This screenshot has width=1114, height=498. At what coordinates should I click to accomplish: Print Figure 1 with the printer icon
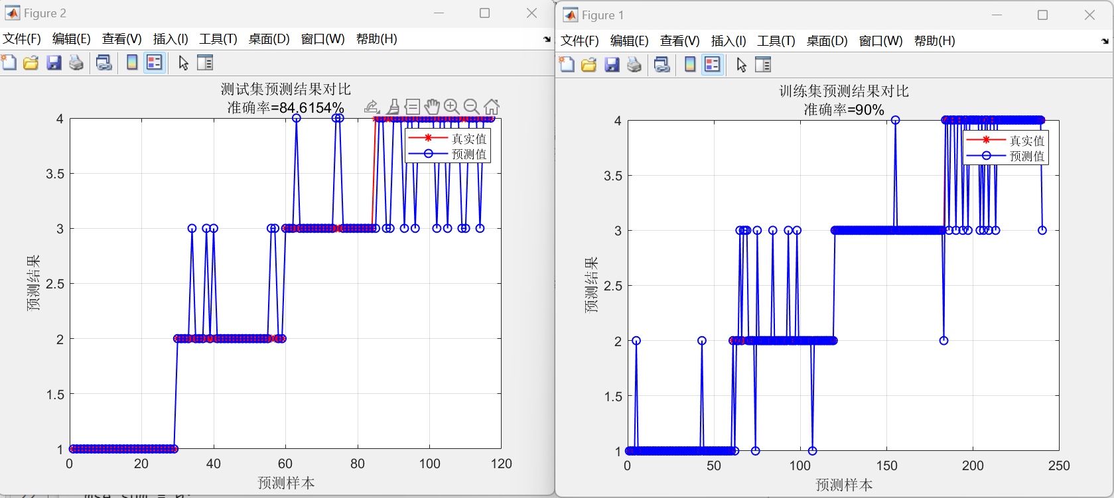pos(634,65)
